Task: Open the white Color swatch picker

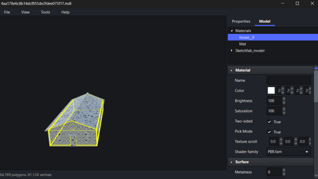Action: coord(271,91)
